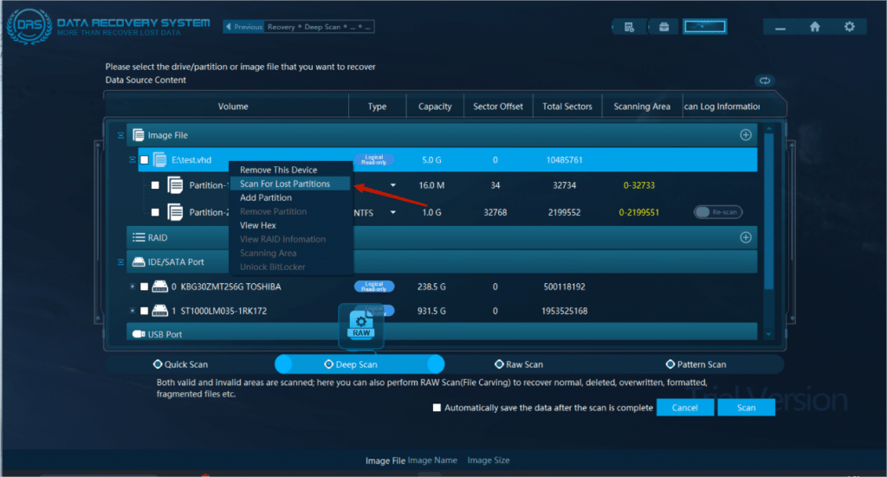This screenshot has height=477, width=887.
Task: Choose Scan For Lost Partitions menu item
Action: click(x=284, y=184)
